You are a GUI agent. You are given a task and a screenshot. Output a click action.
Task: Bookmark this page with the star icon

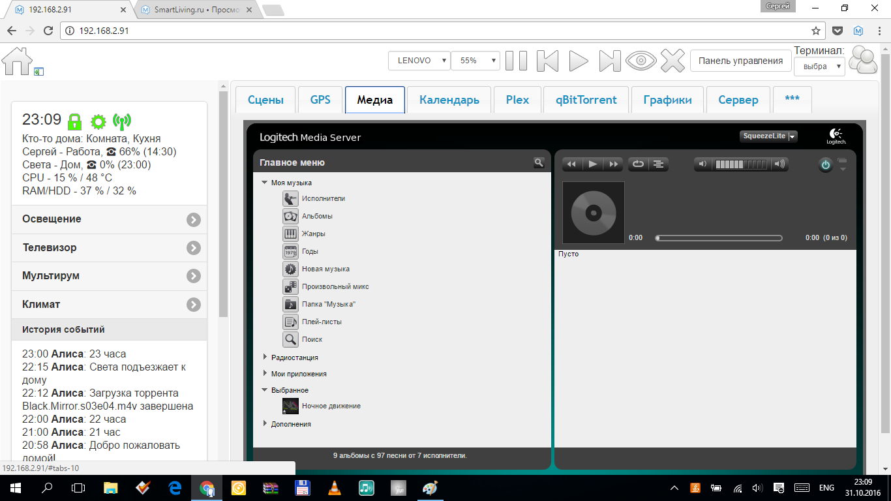coord(815,31)
